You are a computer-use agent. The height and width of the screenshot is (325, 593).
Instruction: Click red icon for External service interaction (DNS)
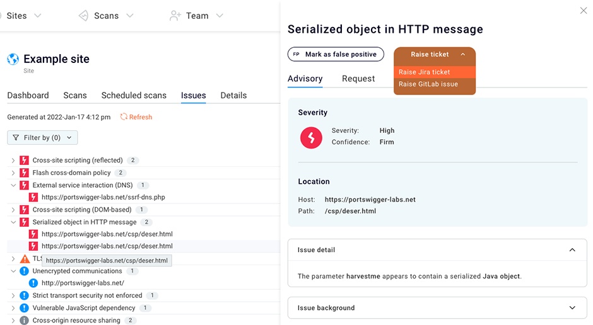pyautogui.click(x=24, y=185)
